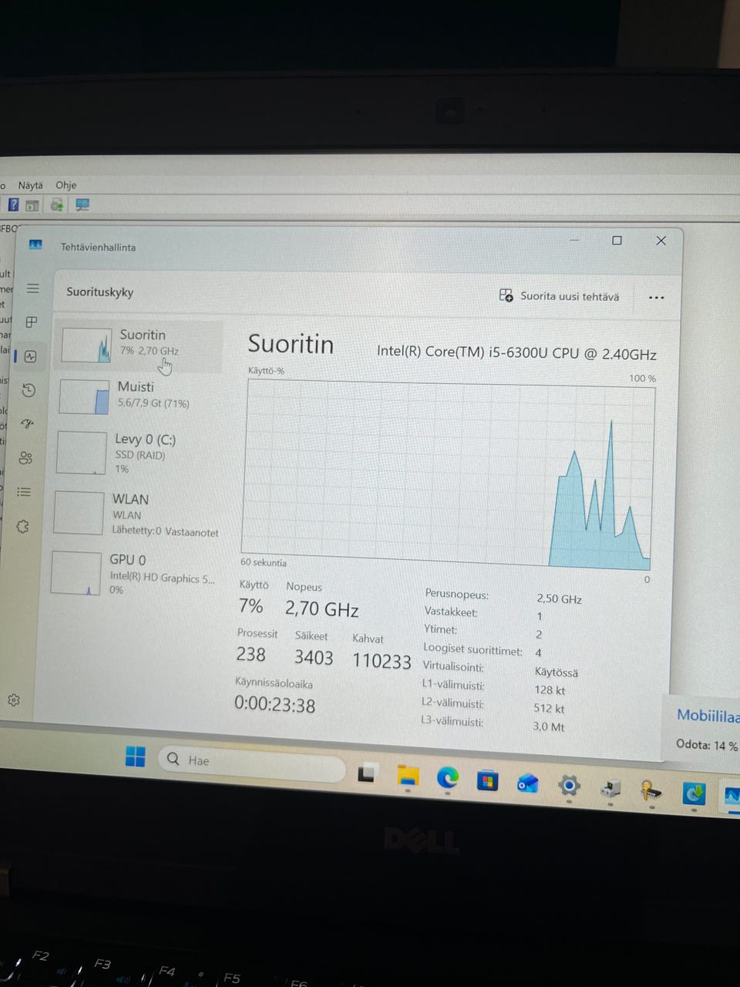Click the update driver toolbar icon in background window
740x987 pixels.
click(x=56, y=205)
